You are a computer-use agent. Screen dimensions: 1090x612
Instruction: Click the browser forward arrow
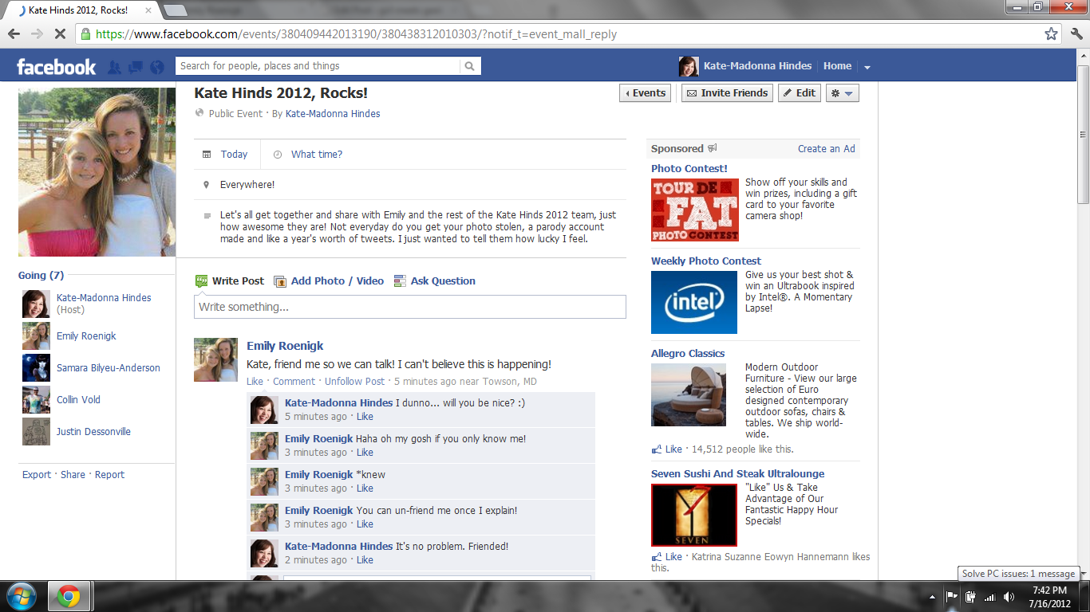[x=37, y=34]
